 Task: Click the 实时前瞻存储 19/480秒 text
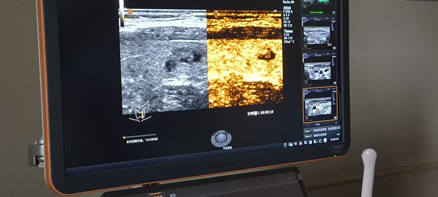click(142, 141)
